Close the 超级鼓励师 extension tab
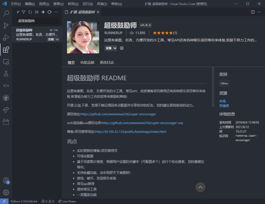265x204 pixels. (98, 12)
